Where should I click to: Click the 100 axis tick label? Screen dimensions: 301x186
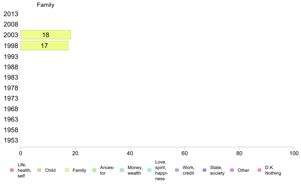294,153
